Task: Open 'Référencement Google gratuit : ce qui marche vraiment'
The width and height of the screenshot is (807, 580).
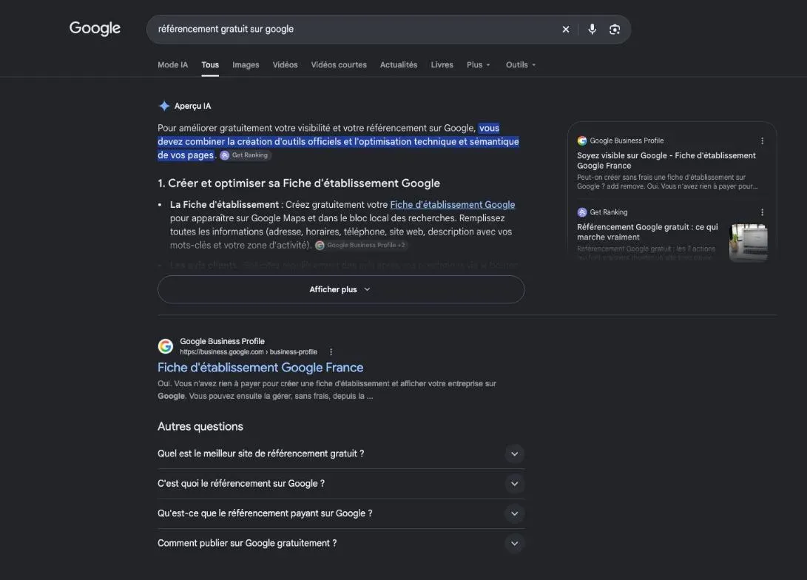Action: [x=647, y=232]
